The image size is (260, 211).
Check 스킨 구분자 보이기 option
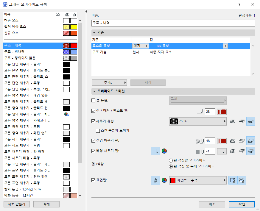pyautogui.click(x=98, y=131)
